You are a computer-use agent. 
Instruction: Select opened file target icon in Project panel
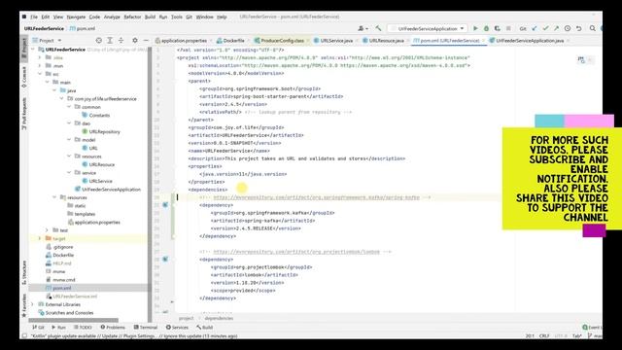pos(99,41)
